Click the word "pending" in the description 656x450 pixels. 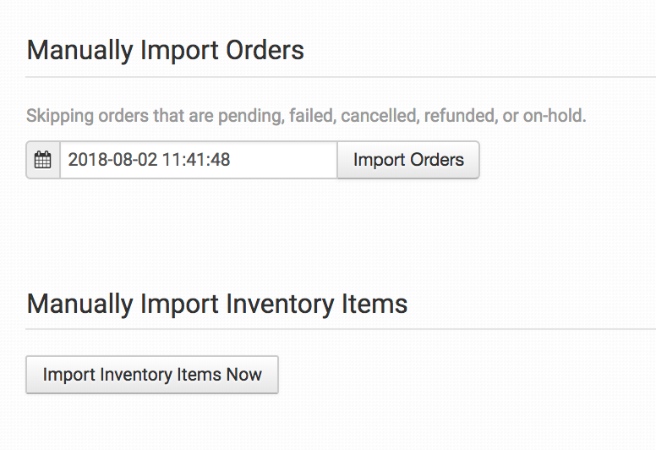click(x=249, y=116)
